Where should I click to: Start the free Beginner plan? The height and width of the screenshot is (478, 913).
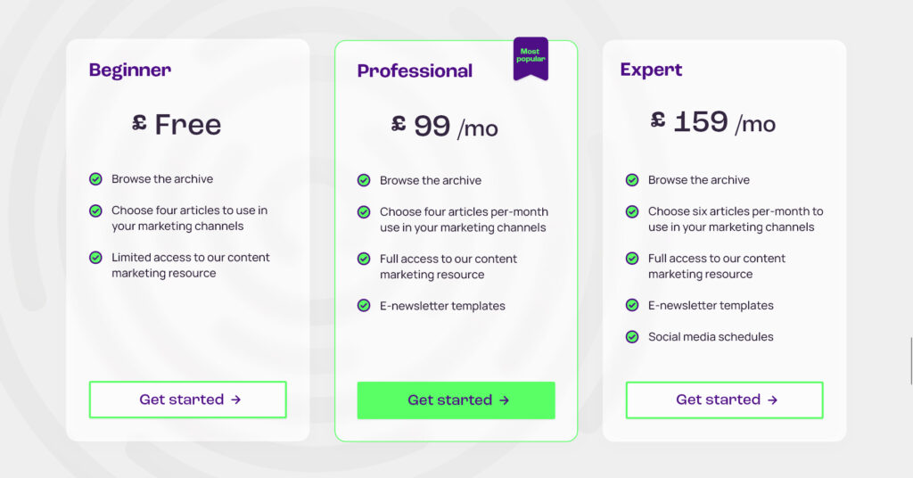pos(187,400)
